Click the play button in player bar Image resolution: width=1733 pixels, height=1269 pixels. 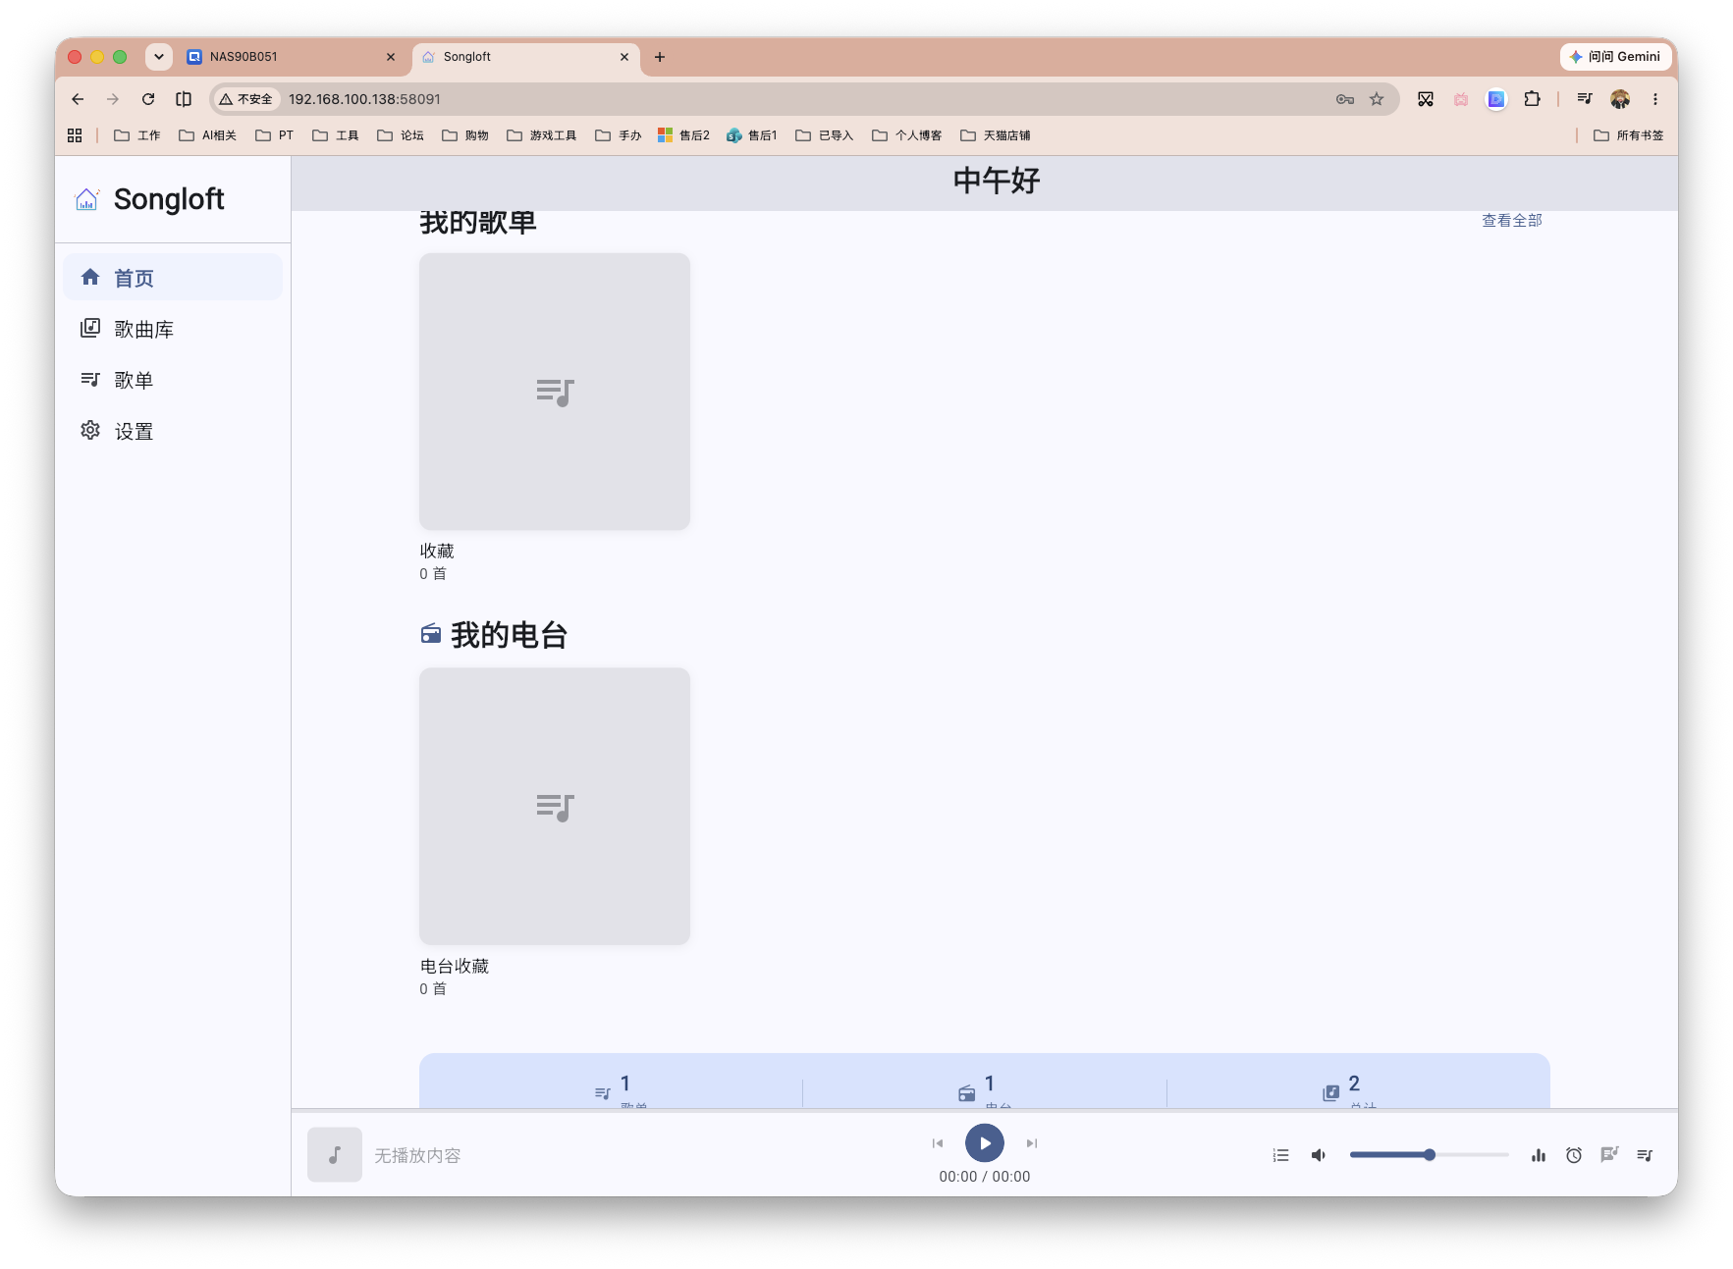click(985, 1142)
